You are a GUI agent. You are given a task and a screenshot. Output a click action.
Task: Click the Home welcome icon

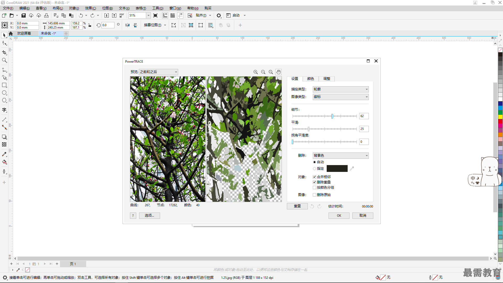(11, 34)
